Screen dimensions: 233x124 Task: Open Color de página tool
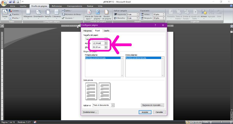pos(98,14)
